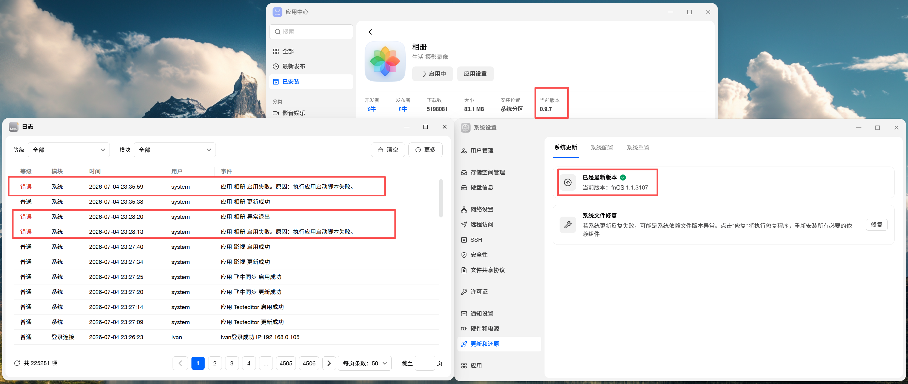Open 通知设置 in system settings
Viewport: 908px width, 384px height.
(x=499, y=314)
